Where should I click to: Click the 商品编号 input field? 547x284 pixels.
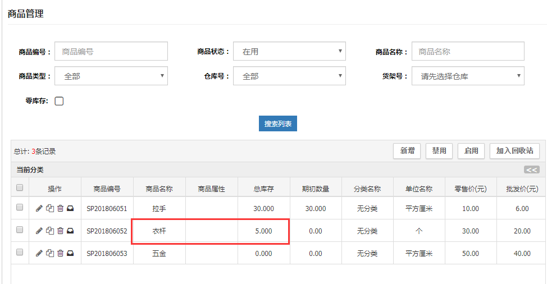tap(111, 51)
